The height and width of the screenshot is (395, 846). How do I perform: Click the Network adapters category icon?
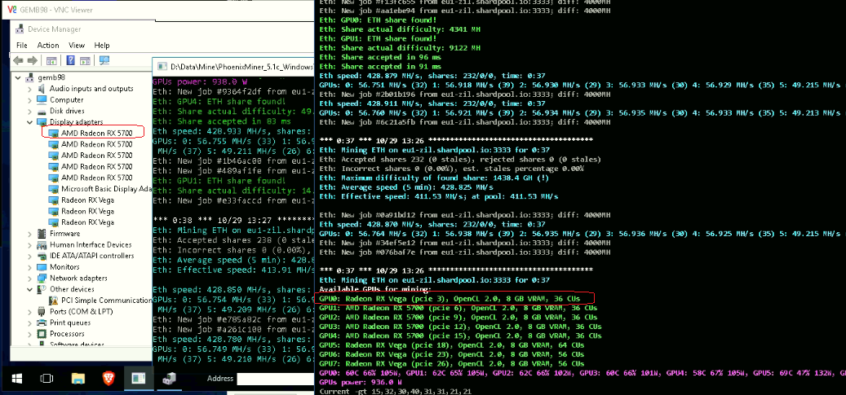(42, 278)
